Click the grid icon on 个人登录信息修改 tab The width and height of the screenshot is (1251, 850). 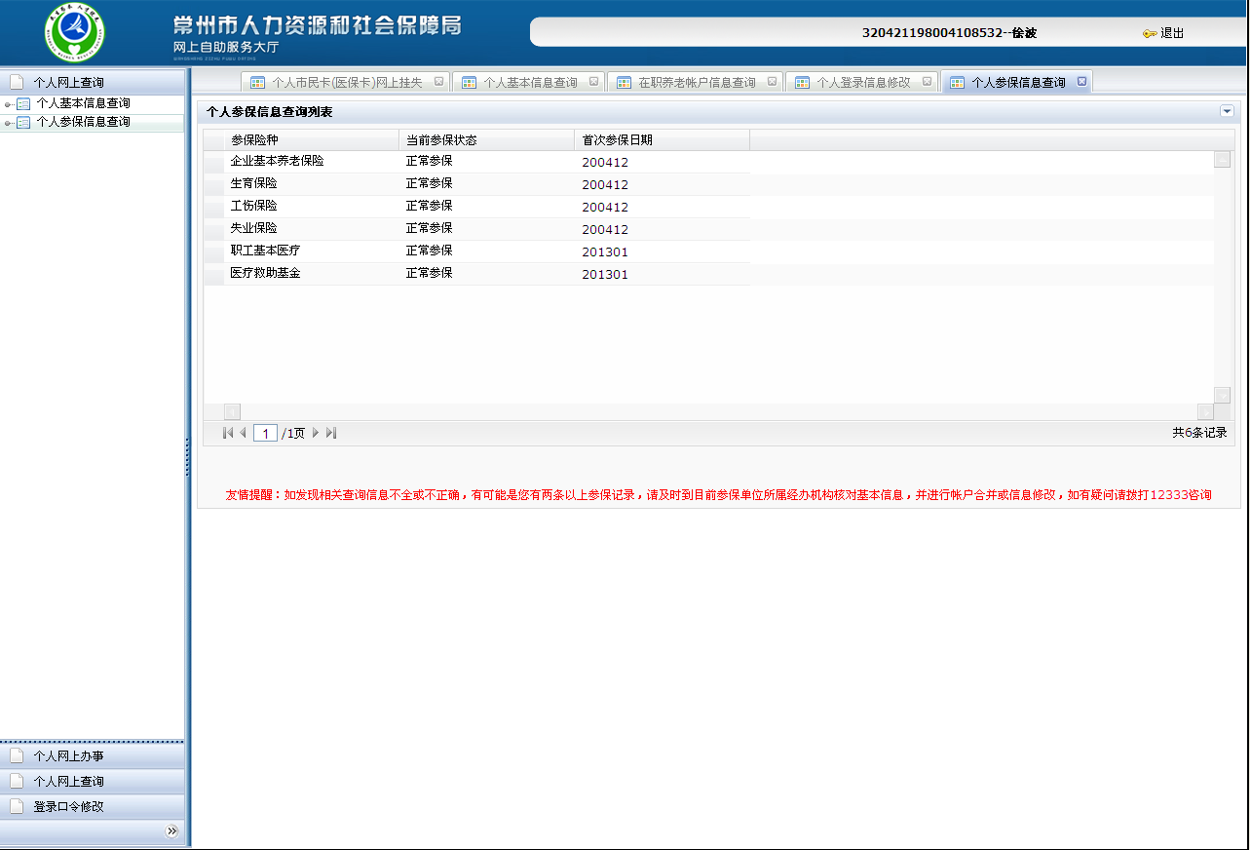pos(803,83)
